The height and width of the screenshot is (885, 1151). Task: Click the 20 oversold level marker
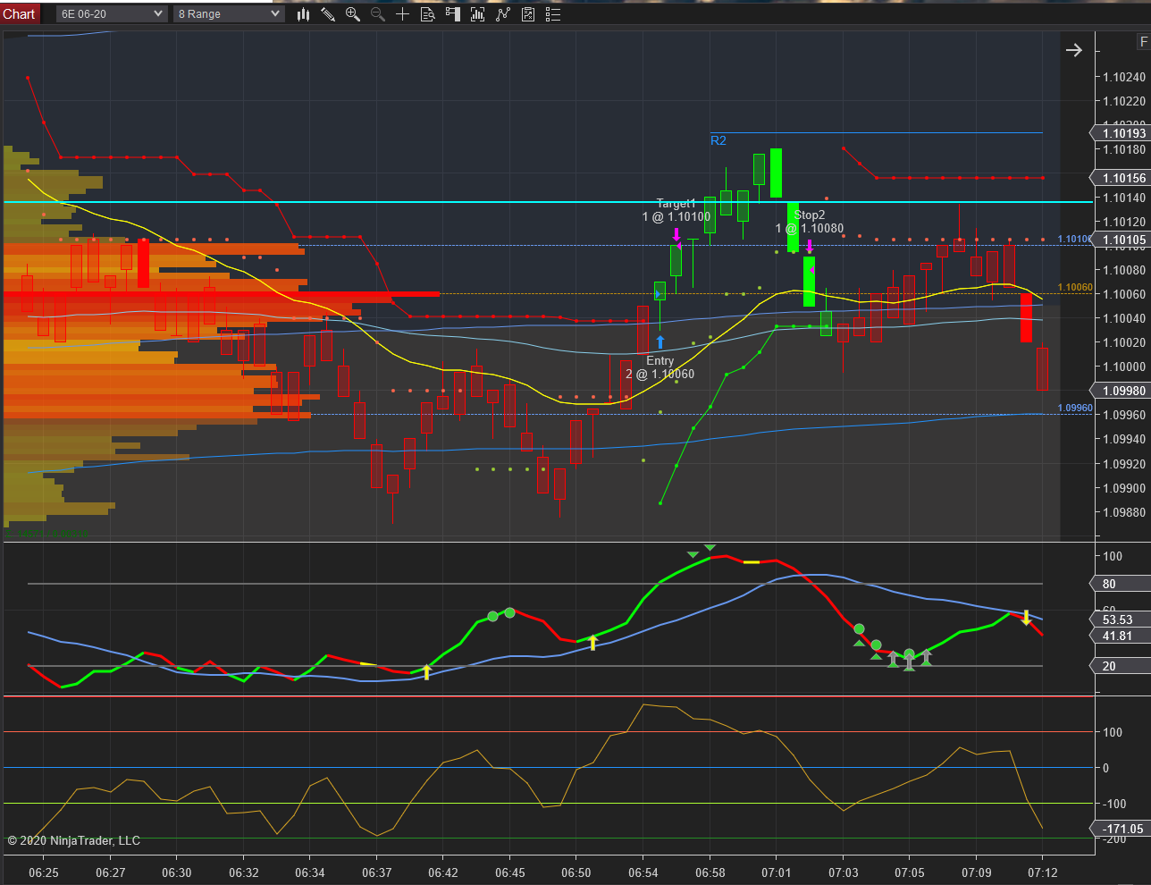point(1122,666)
